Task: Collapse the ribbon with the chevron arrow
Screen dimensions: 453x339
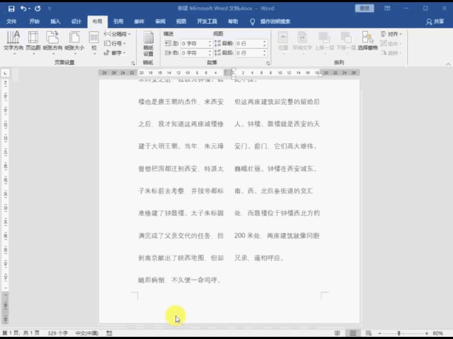Action: point(448,64)
